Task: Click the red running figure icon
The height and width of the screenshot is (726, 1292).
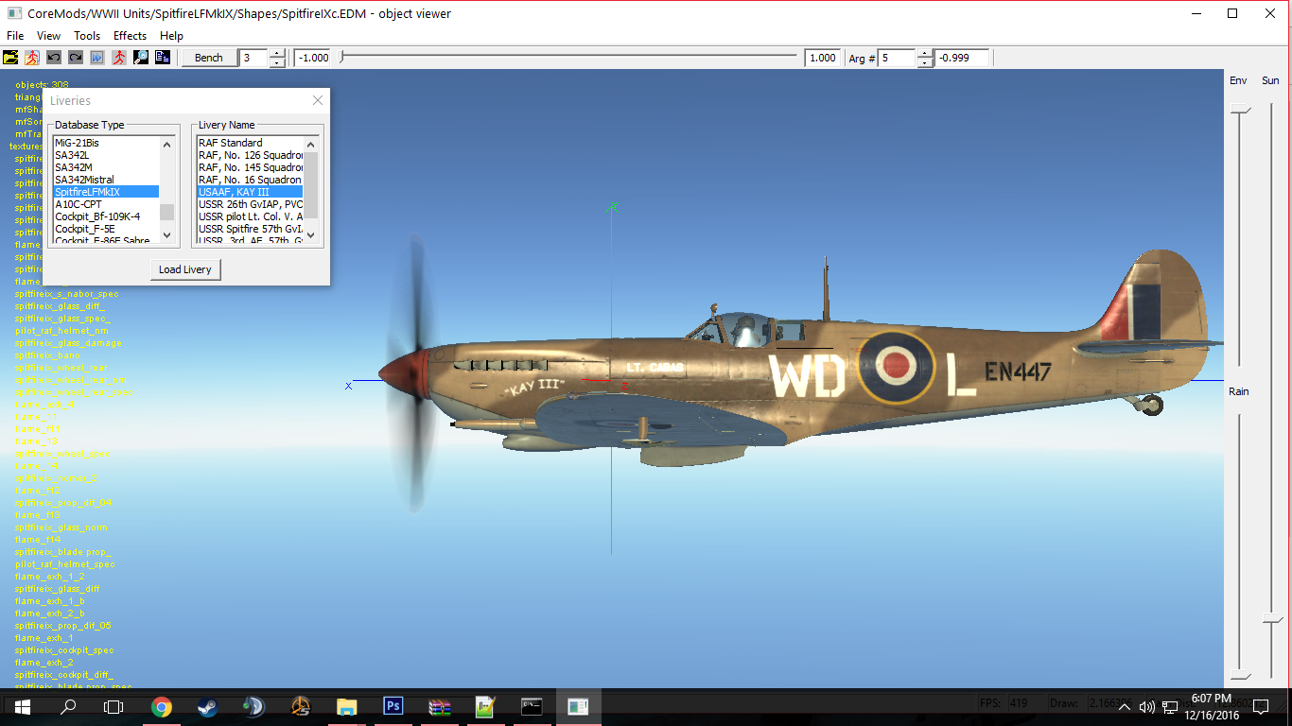Action: (x=119, y=58)
